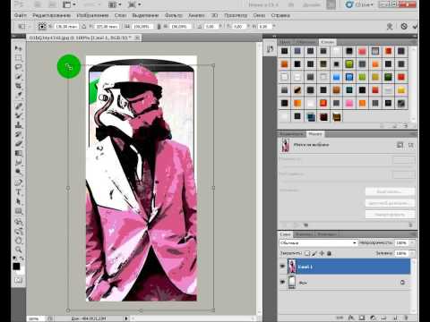Select the History Brush tool
The width and height of the screenshot is (430, 322).
[x=18, y=134]
